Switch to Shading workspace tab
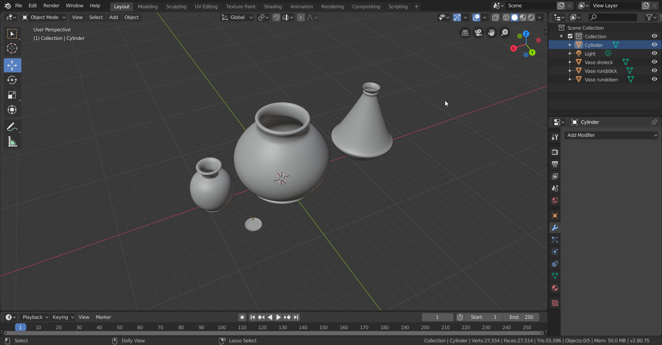The width and height of the screenshot is (662, 345). [x=273, y=7]
